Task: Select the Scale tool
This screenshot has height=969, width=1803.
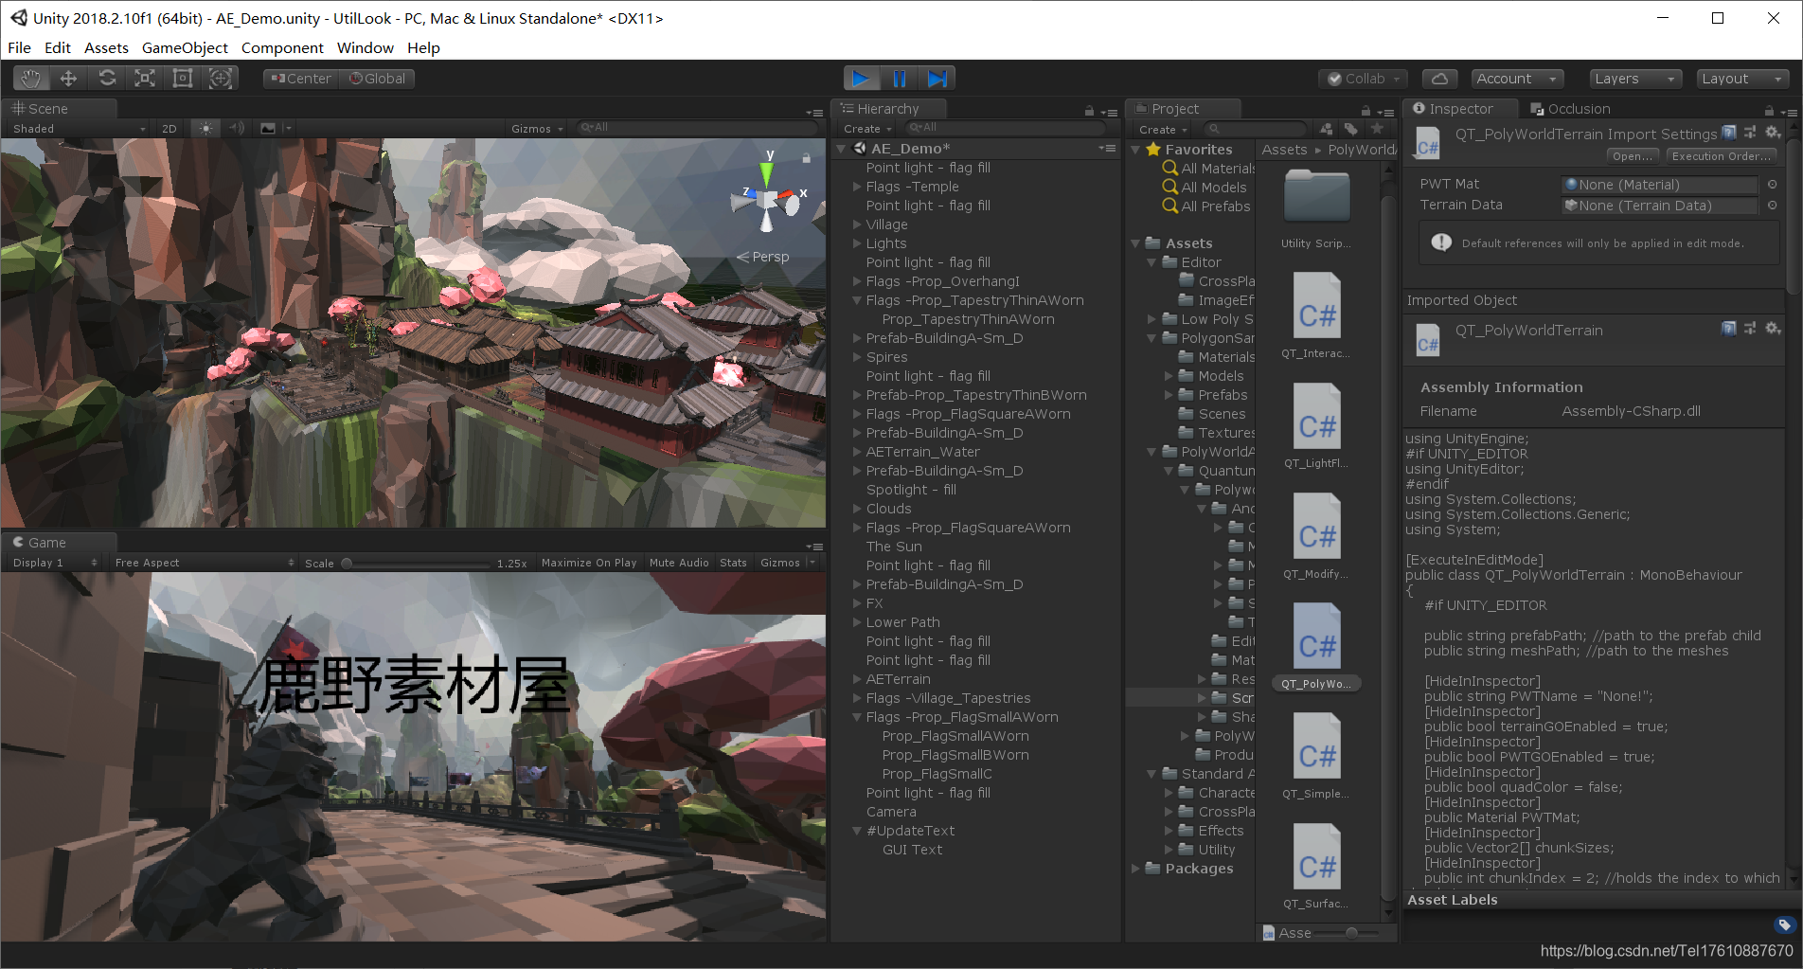Action: point(145,79)
